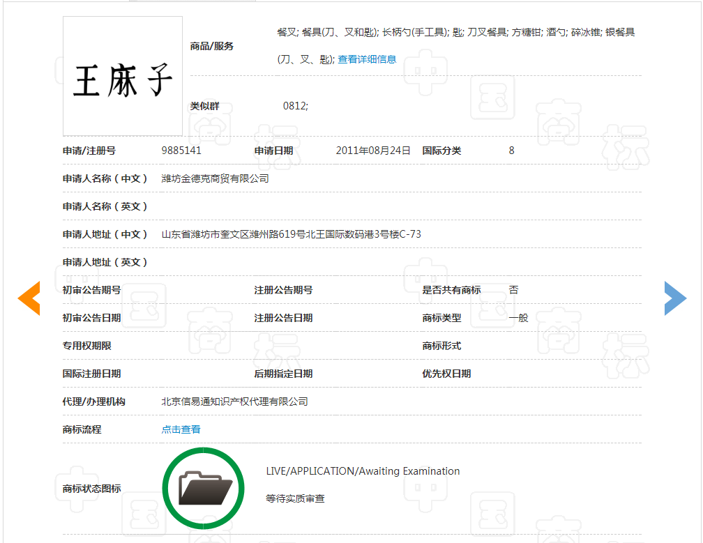Screen dimensions: 703x543
Task: Click the 优先权日期 label
Action: [446, 374]
